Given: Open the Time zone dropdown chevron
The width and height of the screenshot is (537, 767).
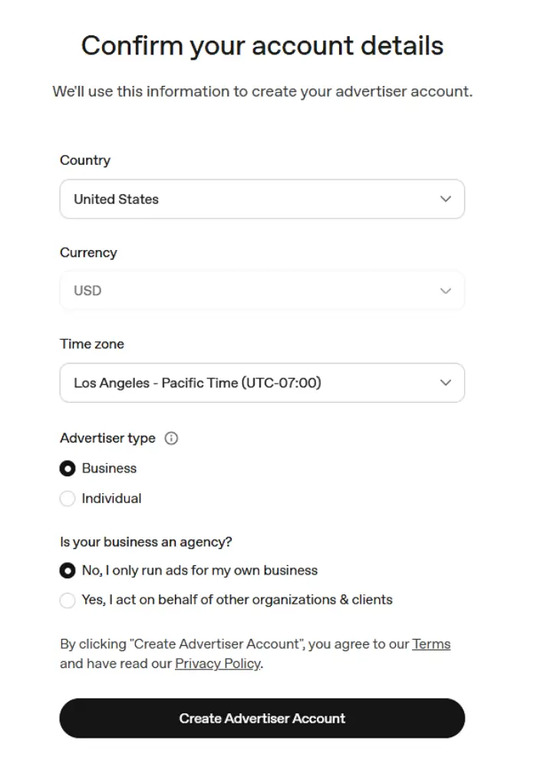Looking at the screenshot, I should coord(446,383).
